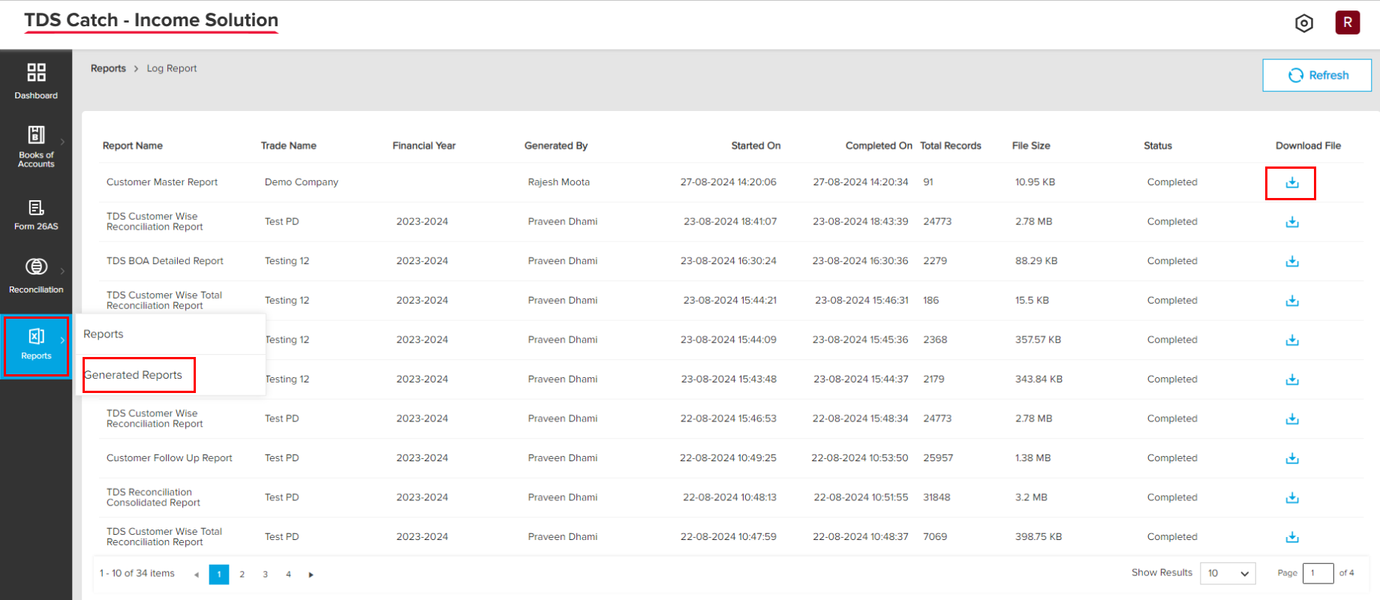
Task: Open the user avatar R menu
Action: point(1348,22)
